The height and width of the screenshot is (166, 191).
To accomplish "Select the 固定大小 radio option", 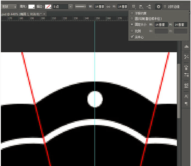I will [132, 25].
